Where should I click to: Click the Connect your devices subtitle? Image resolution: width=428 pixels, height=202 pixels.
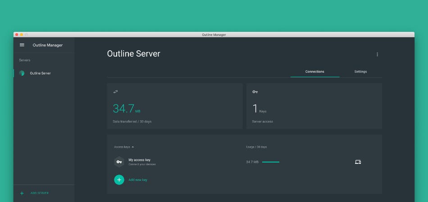142,164
